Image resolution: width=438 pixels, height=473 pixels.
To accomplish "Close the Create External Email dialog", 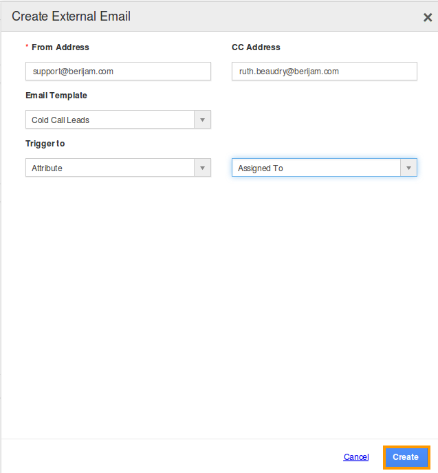I will 428,17.
